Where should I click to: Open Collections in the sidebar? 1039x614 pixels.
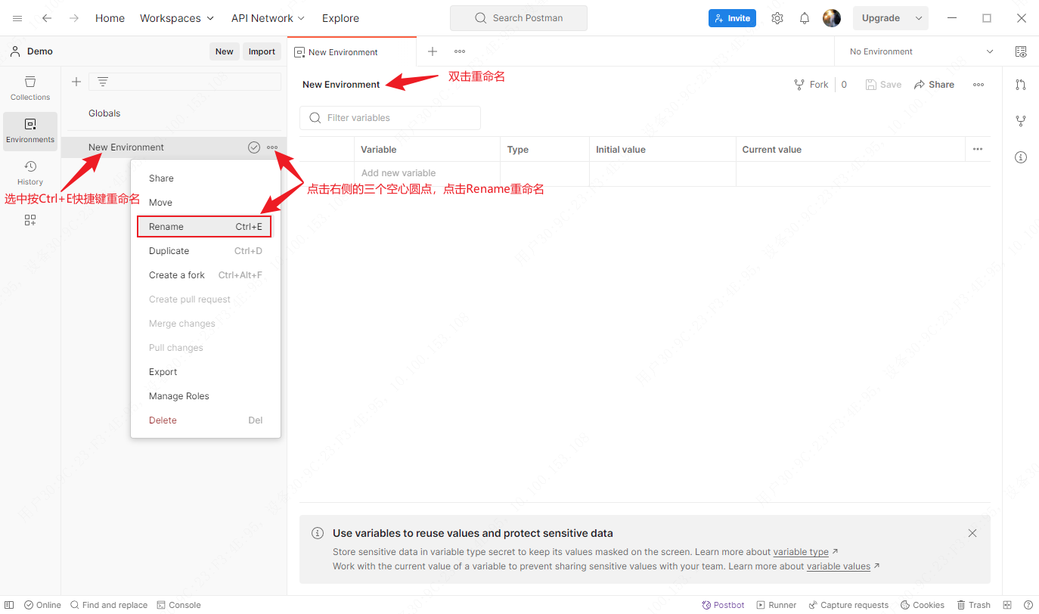pyautogui.click(x=30, y=88)
